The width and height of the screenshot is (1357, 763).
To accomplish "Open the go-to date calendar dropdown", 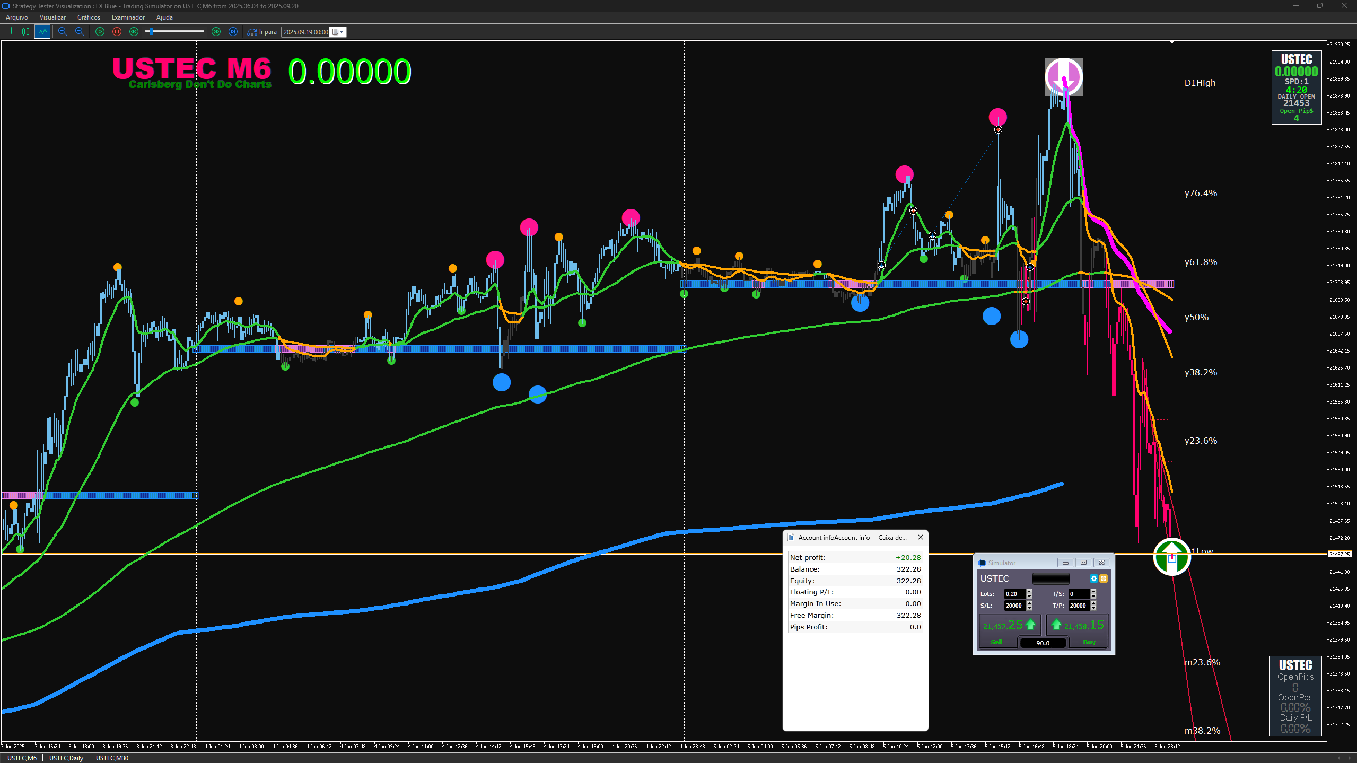I will coord(338,32).
